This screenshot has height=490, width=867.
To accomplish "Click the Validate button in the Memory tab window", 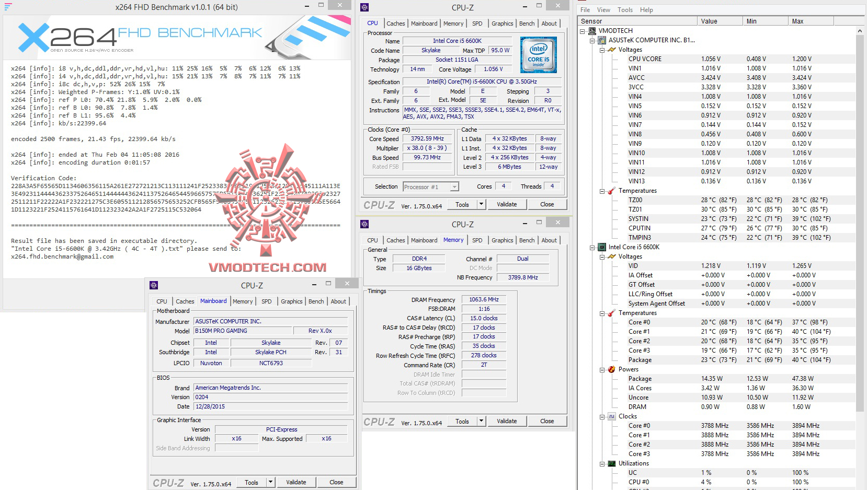I will tap(507, 421).
